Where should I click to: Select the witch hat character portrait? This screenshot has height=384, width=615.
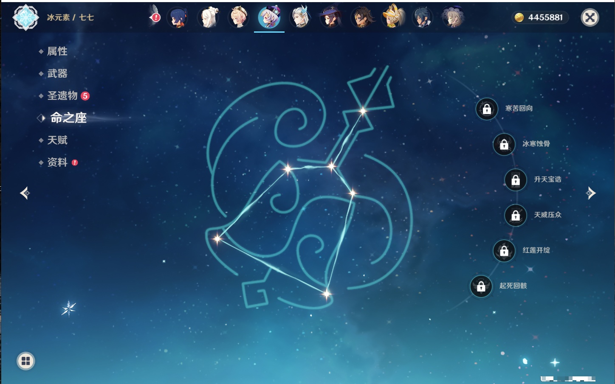(x=330, y=18)
